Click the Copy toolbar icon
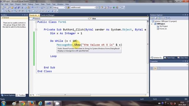This screenshot has height=106, width=189. point(25,7)
